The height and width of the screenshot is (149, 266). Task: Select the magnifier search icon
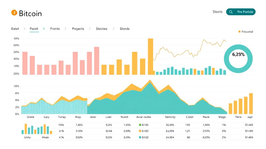(231, 12)
